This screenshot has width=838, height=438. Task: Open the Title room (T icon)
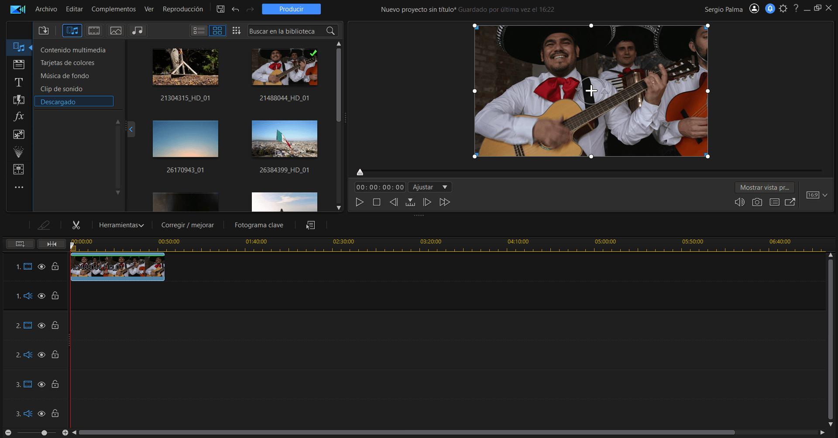(x=19, y=82)
